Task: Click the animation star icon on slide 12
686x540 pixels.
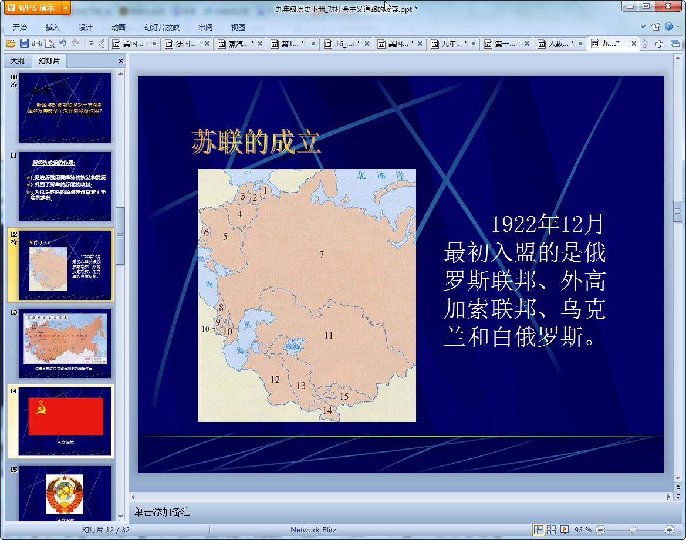Action: [13, 242]
